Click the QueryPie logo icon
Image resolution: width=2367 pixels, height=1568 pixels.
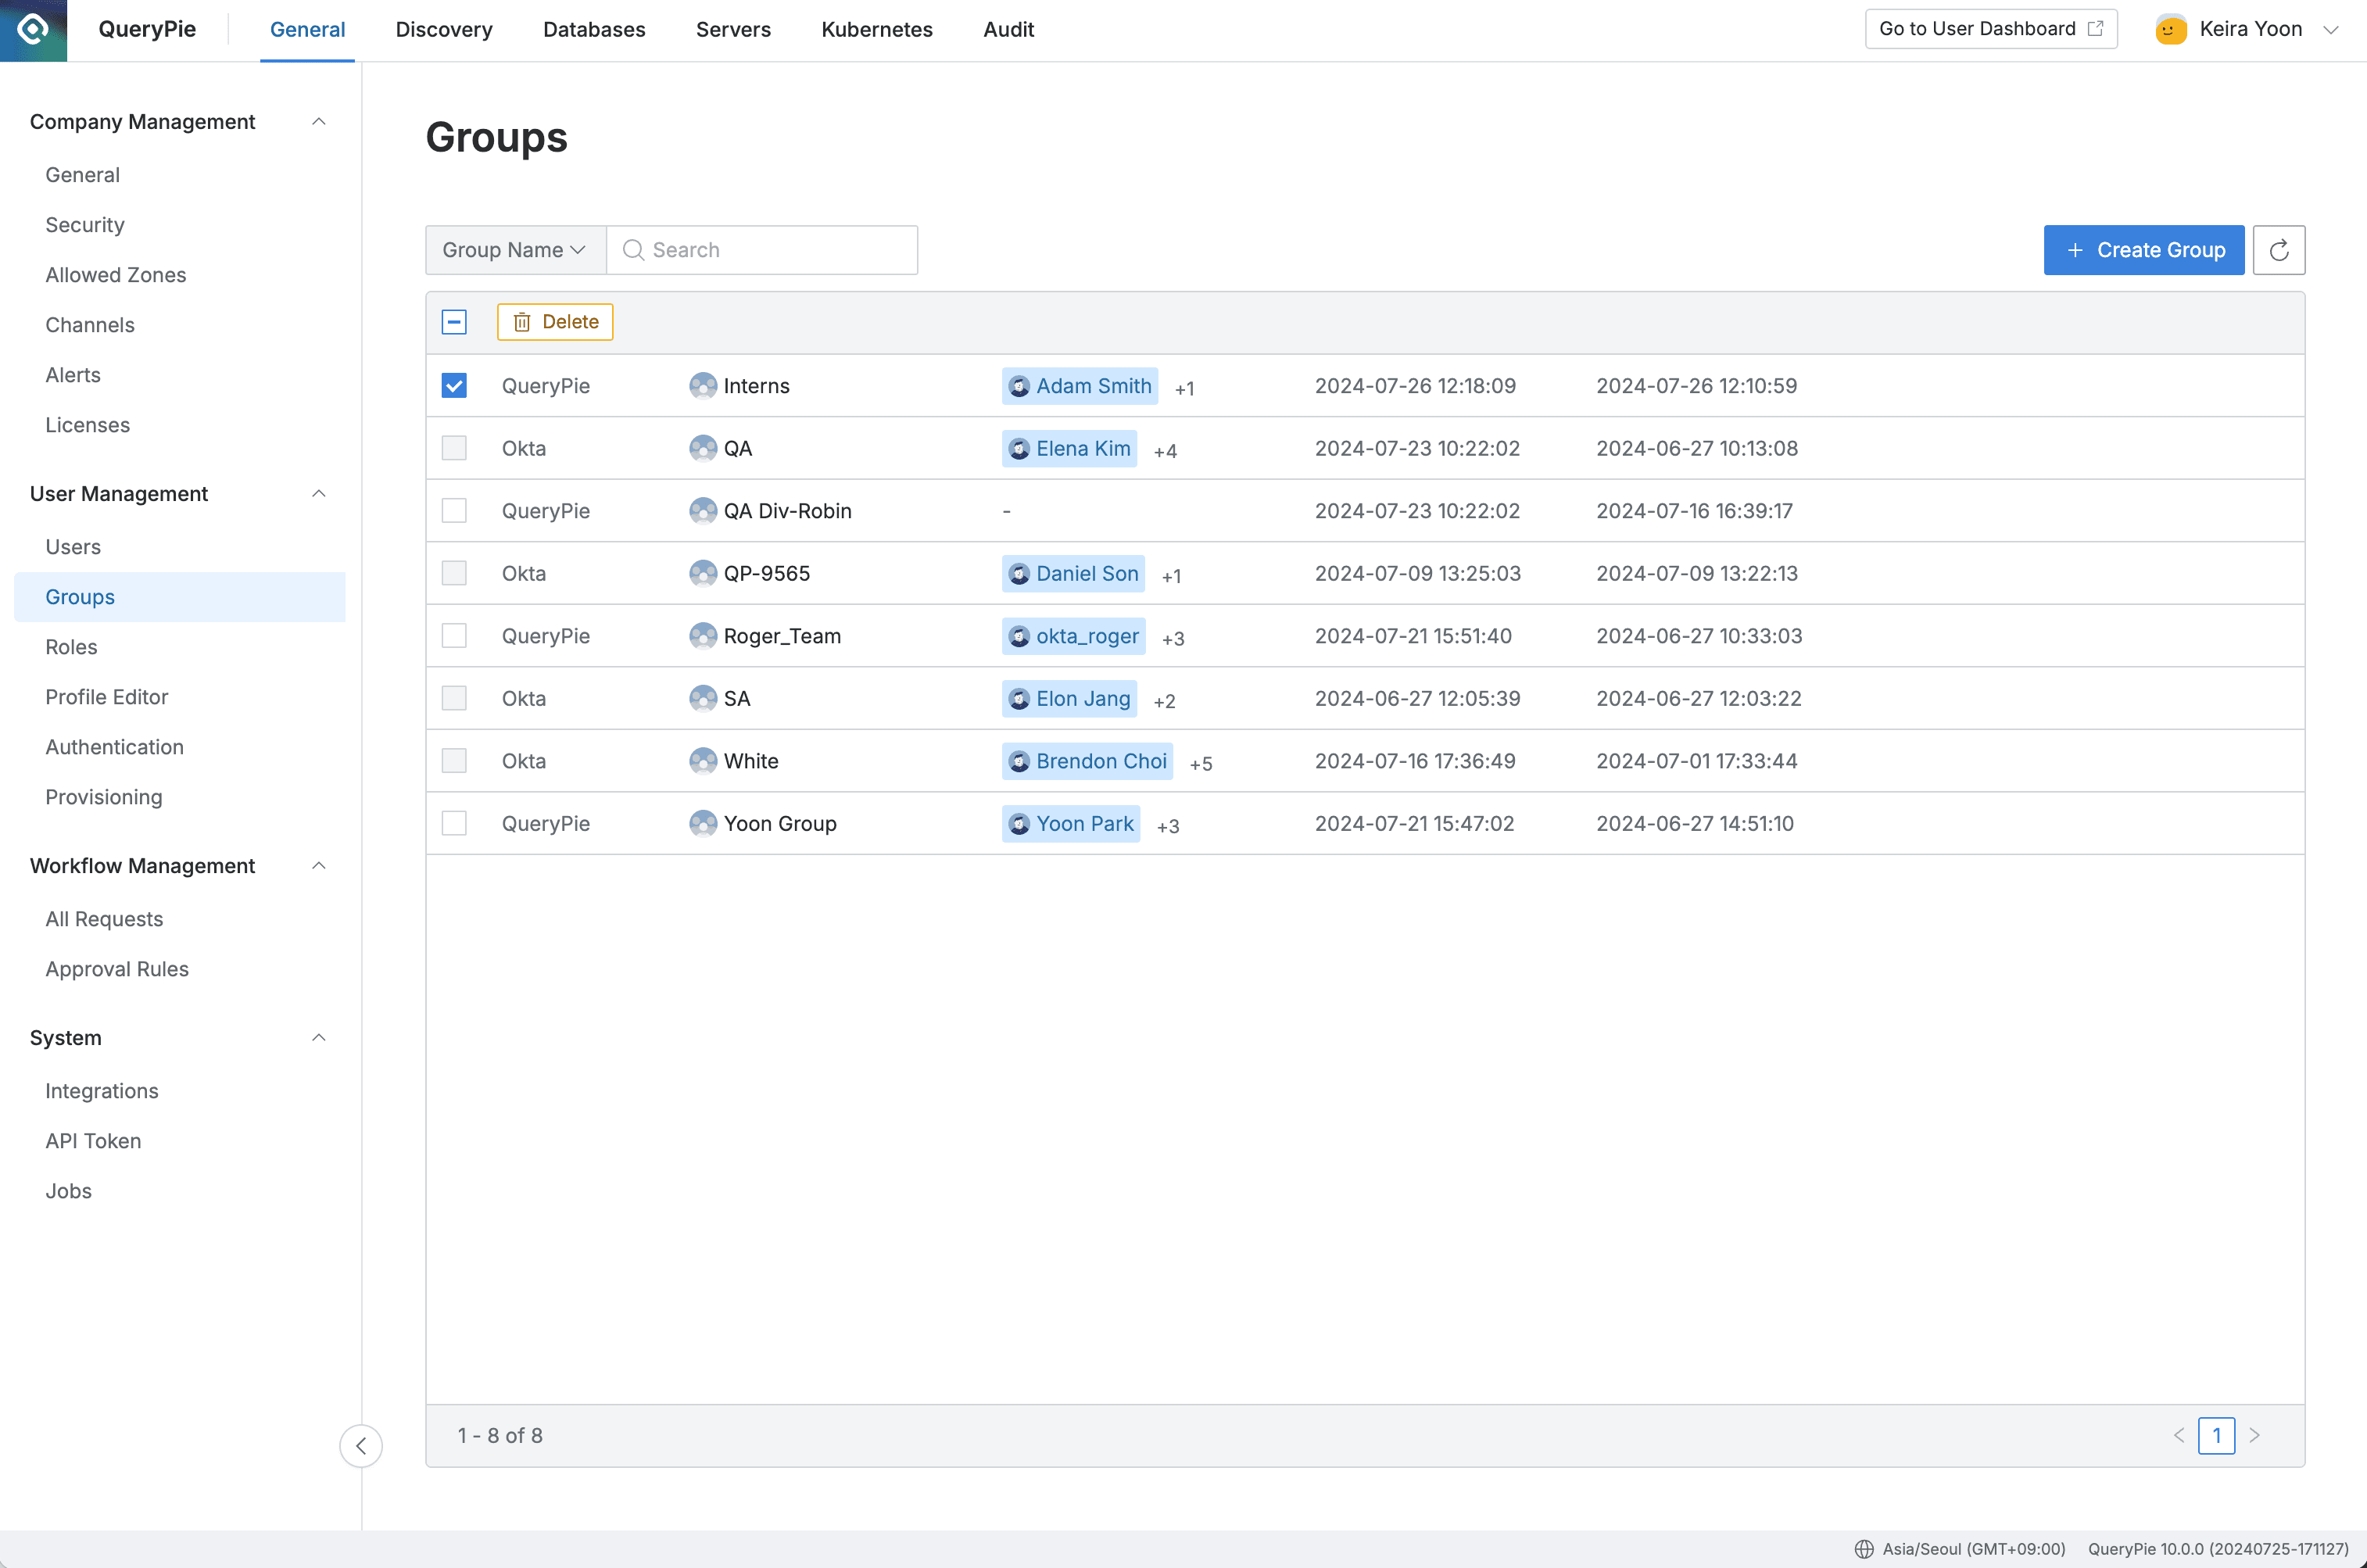(33, 30)
